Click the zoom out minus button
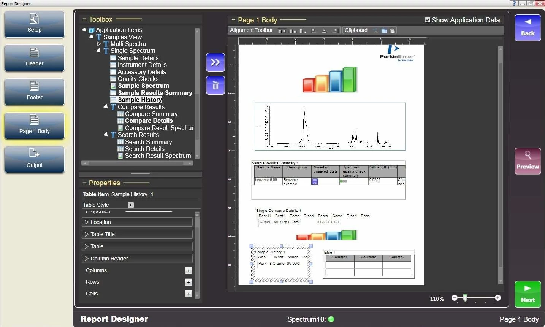This screenshot has height=327, width=545. click(455, 298)
